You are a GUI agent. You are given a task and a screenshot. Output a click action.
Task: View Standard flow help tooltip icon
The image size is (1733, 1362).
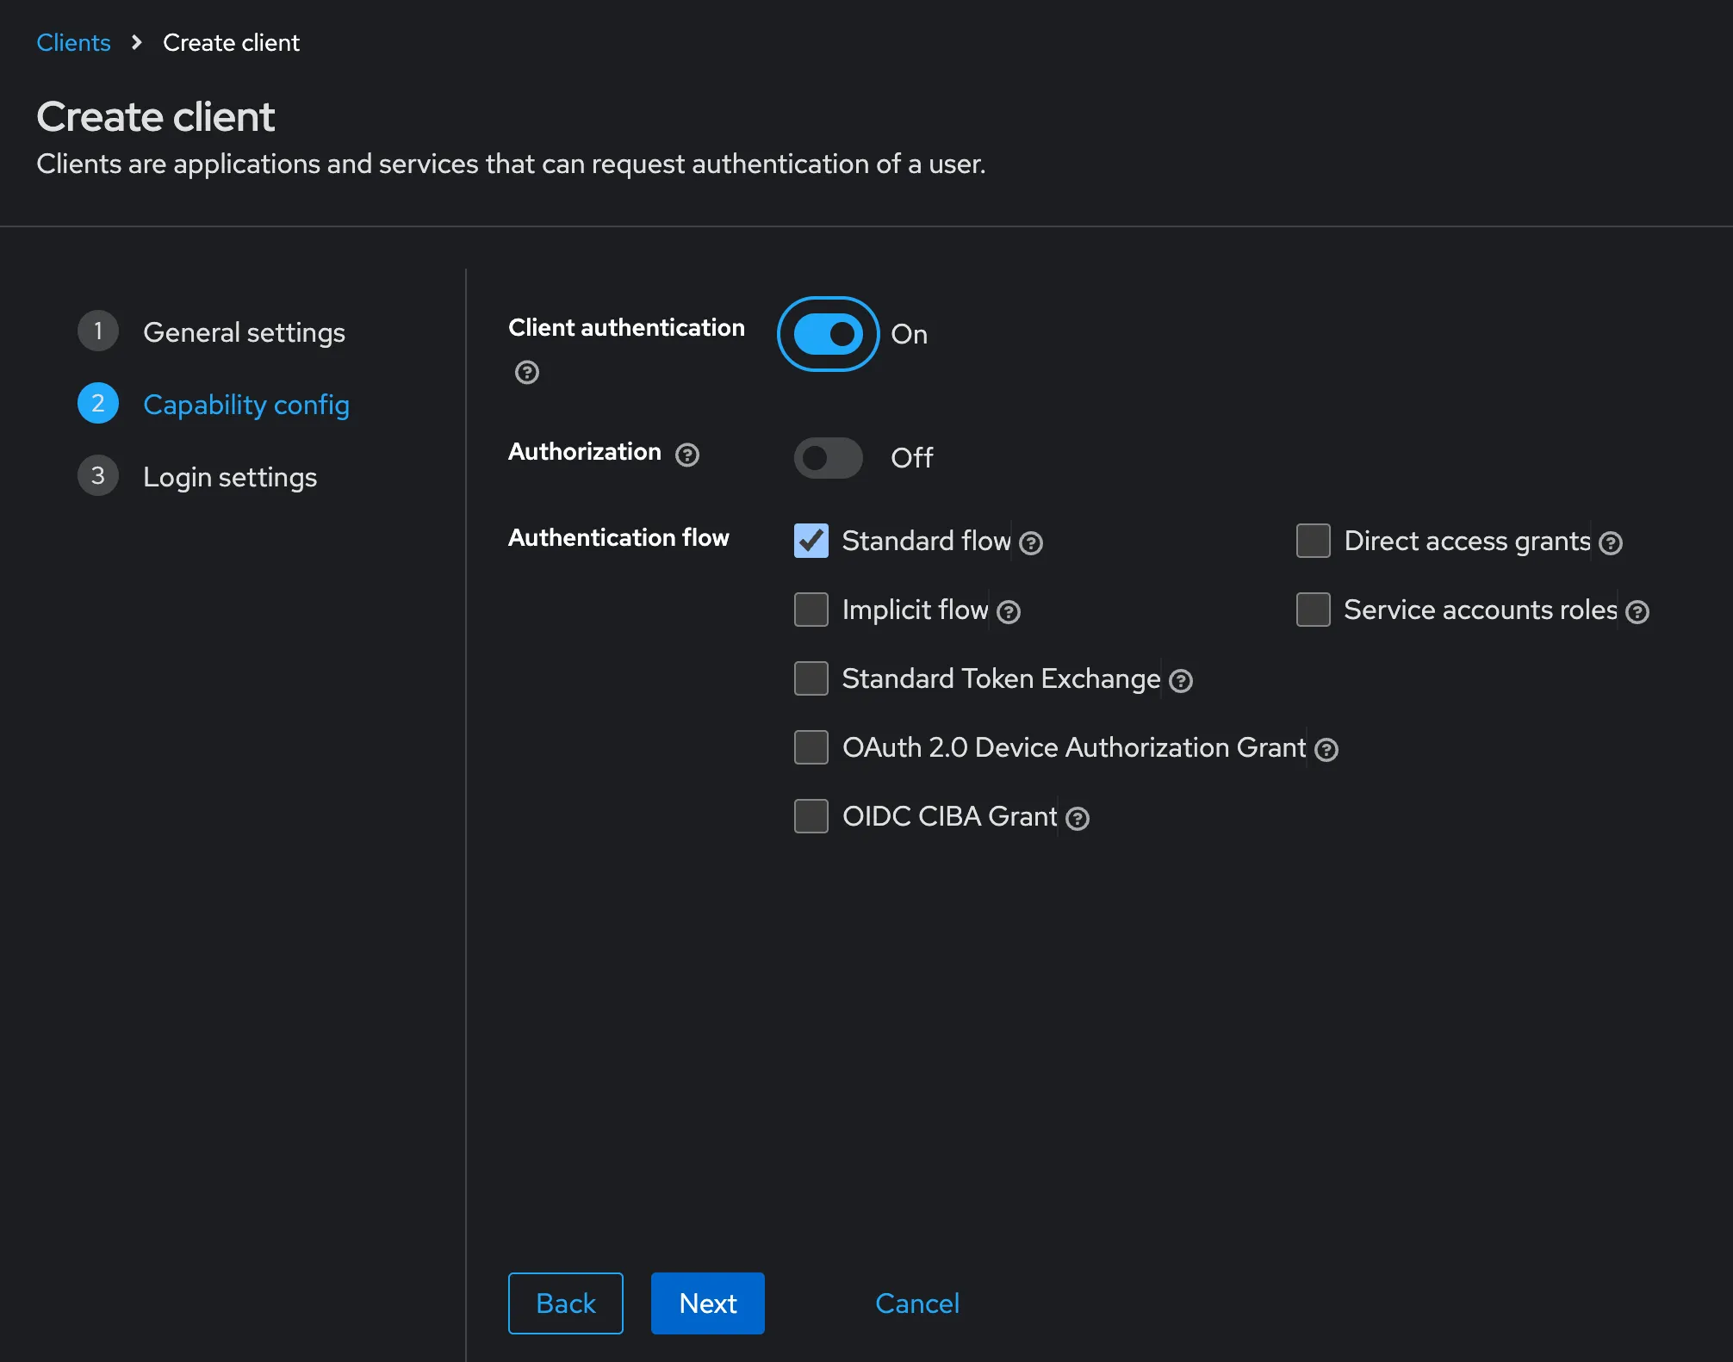[x=1031, y=543]
